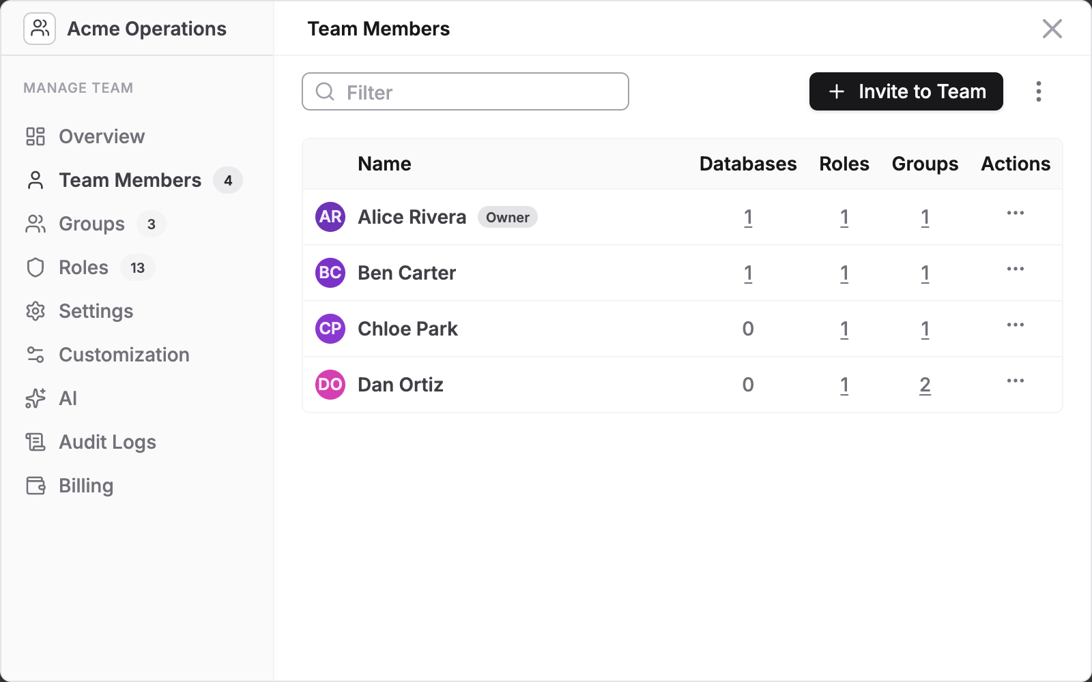1092x682 pixels.
Task: Open the Roles section label
Action: pos(84,267)
